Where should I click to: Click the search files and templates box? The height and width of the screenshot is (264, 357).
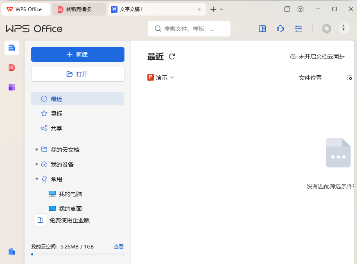(x=189, y=29)
